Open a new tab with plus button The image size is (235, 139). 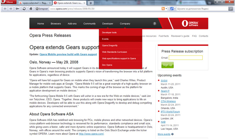90,3
